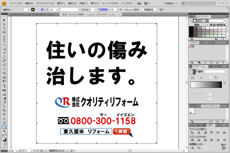Screen dimensions: 230x153
Task: Select the Line Segment tool
Action: (4, 45)
